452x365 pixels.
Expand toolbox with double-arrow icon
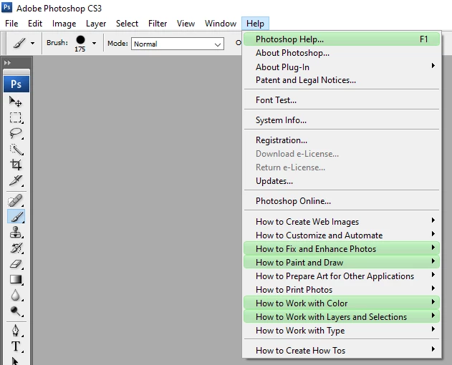tap(7, 62)
